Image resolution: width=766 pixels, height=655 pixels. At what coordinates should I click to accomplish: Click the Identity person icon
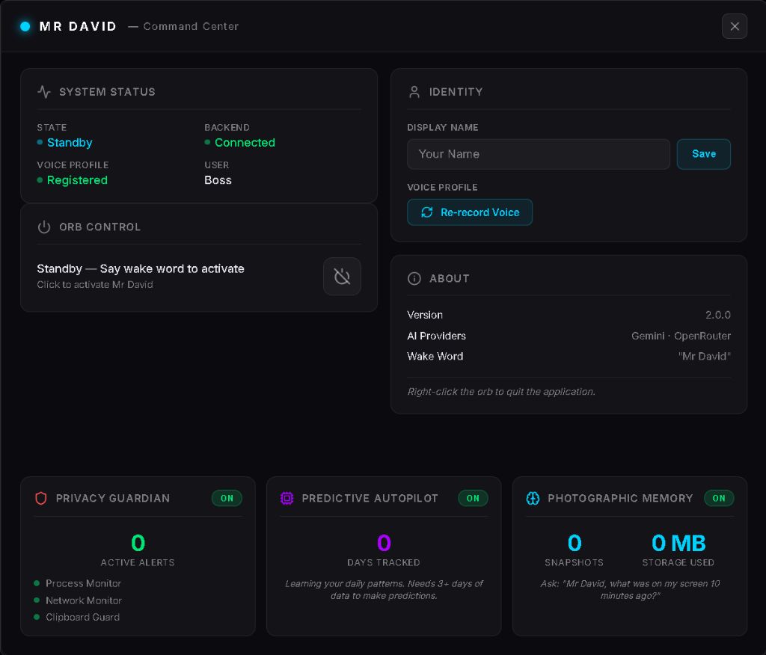pyautogui.click(x=414, y=92)
